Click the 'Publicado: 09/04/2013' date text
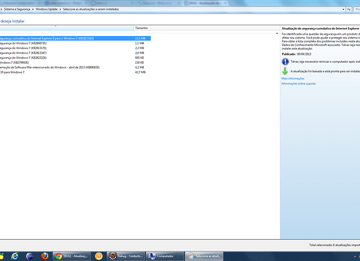Screen dimensions: 360x261 click(296, 54)
